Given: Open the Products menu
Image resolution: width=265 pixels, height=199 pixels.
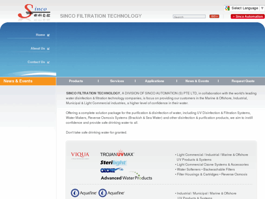Looking at the screenshot, I should click(76, 81).
